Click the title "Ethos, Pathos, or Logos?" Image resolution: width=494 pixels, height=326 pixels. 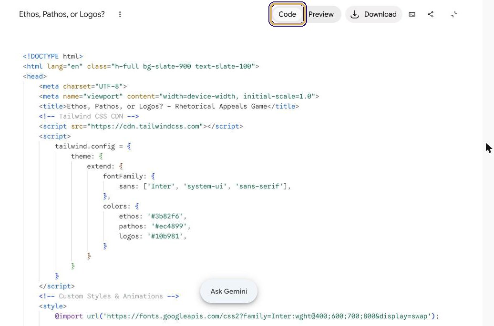[62, 14]
